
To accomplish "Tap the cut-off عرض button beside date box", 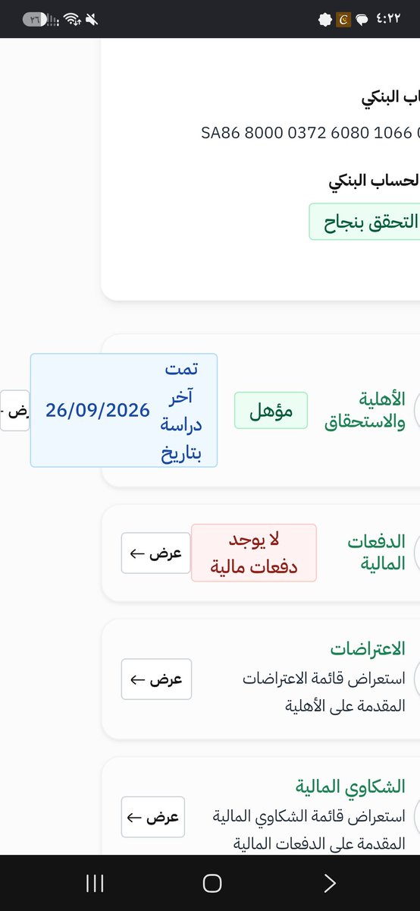I will [x=14, y=411].
